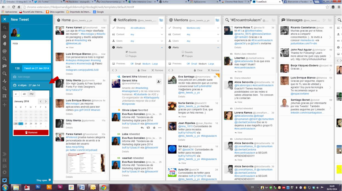Click Tweet on 27 Jan 2014 button
Viewport: 342px width, 191px height.
[x=36, y=68]
